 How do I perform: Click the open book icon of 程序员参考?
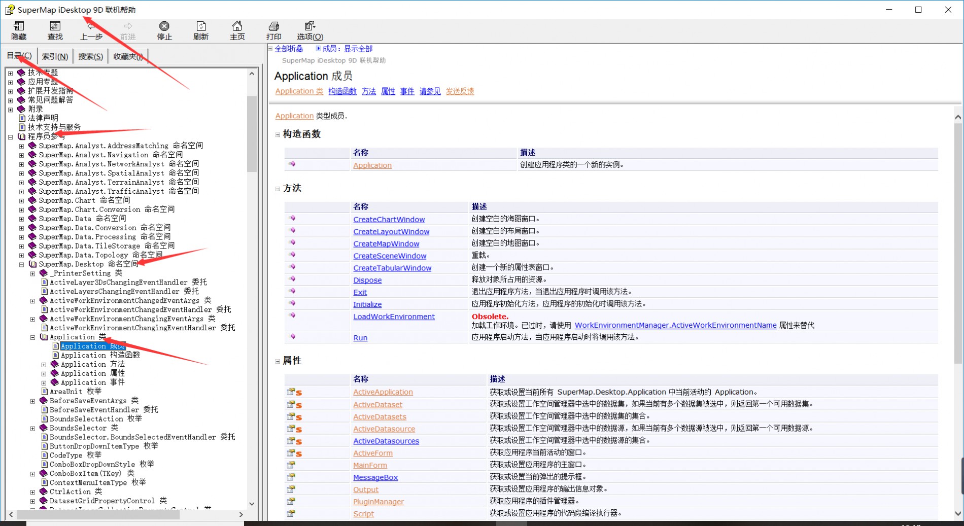point(21,136)
